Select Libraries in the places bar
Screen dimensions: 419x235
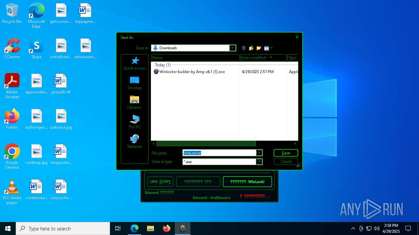135,103
